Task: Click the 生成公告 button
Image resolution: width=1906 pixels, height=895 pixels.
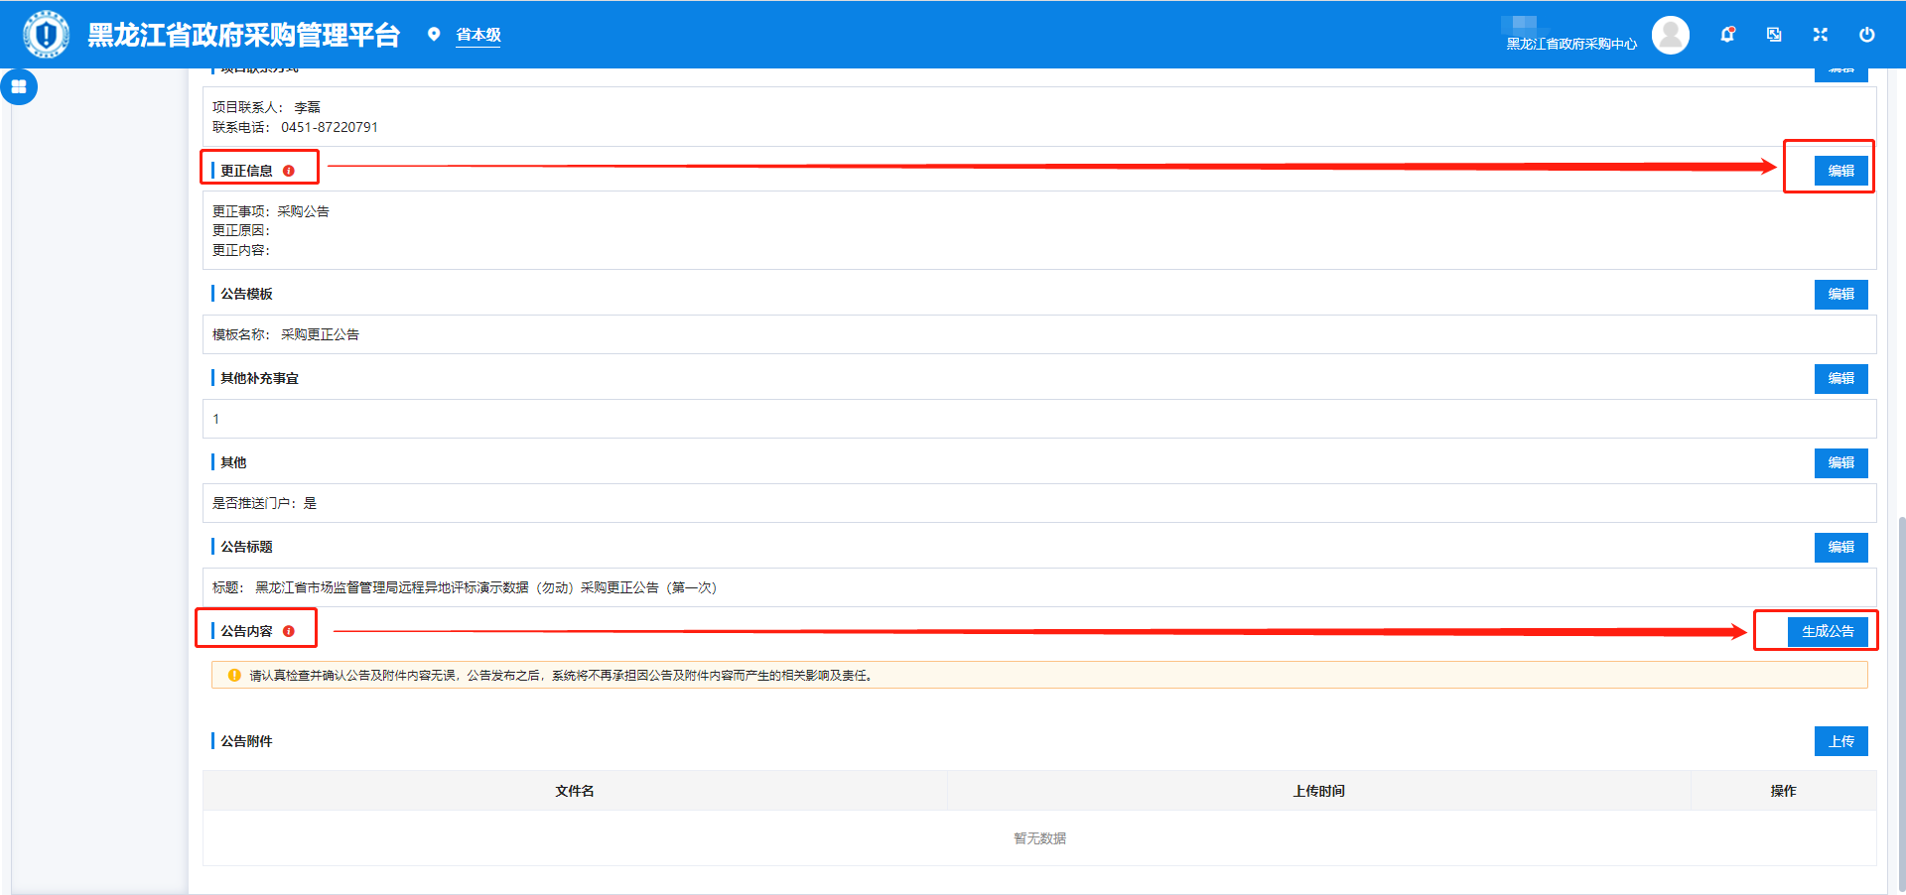Action: click(1828, 631)
